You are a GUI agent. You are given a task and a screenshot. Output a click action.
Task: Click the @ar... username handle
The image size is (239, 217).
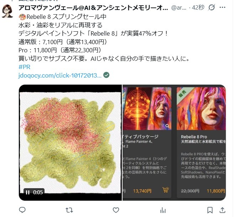point(179,7)
